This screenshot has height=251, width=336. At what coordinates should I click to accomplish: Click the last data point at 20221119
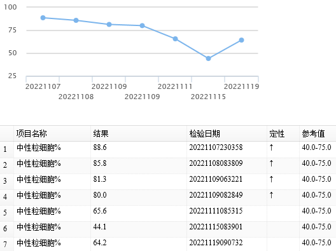[x=241, y=40]
